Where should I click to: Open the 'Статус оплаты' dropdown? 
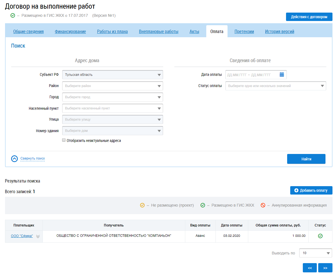click(275, 86)
